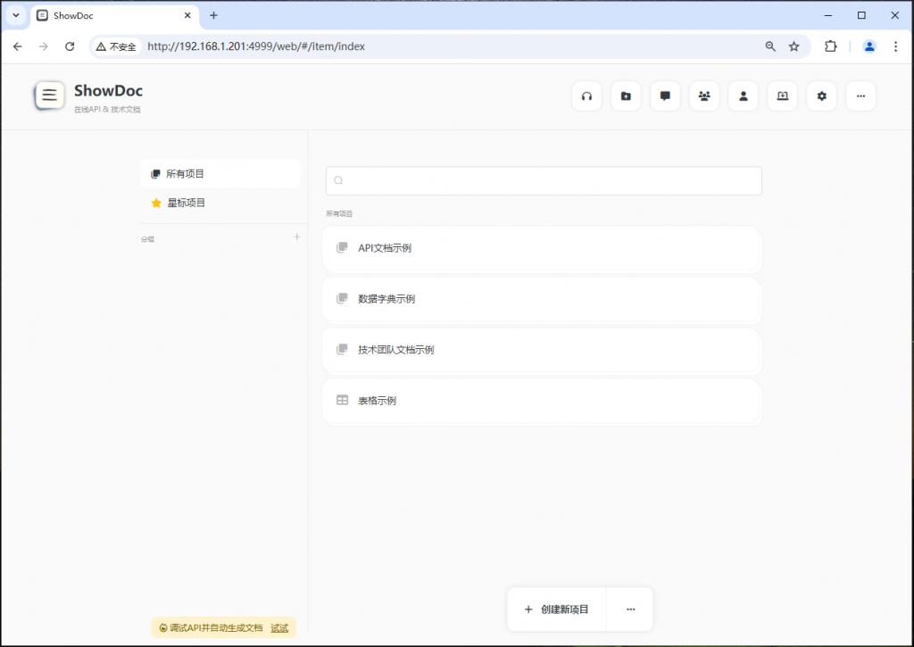Open the settings gear icon

tap(821, 95)
